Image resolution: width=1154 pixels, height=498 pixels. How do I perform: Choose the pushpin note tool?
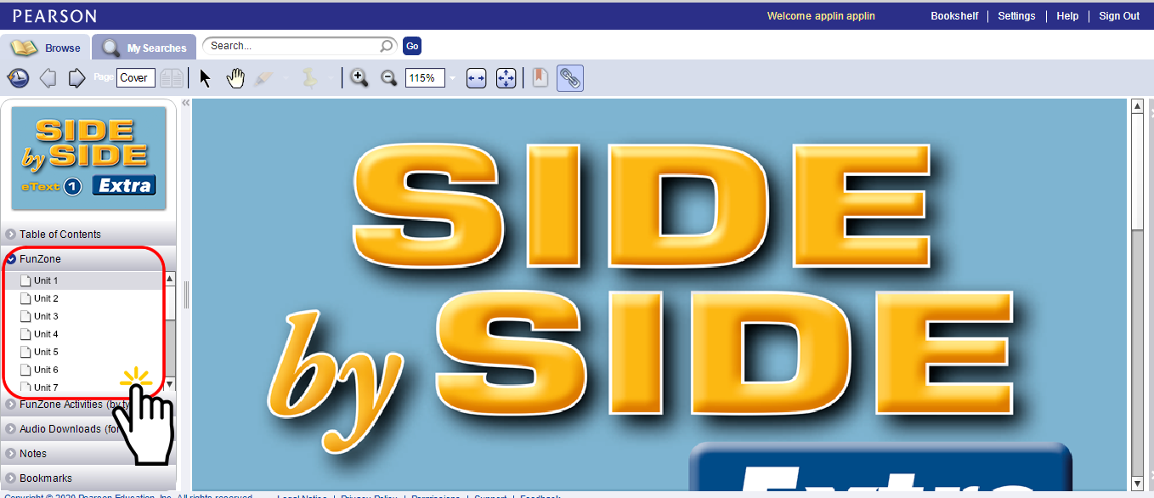[310, 78]
